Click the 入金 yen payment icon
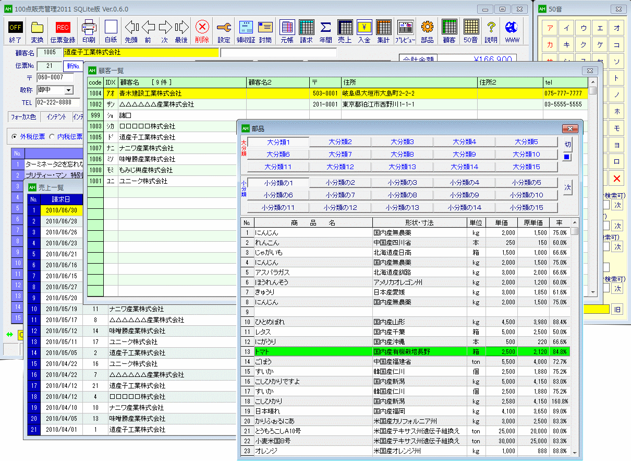Viewport: 631px width, 461px height. [x=364, y=31]
